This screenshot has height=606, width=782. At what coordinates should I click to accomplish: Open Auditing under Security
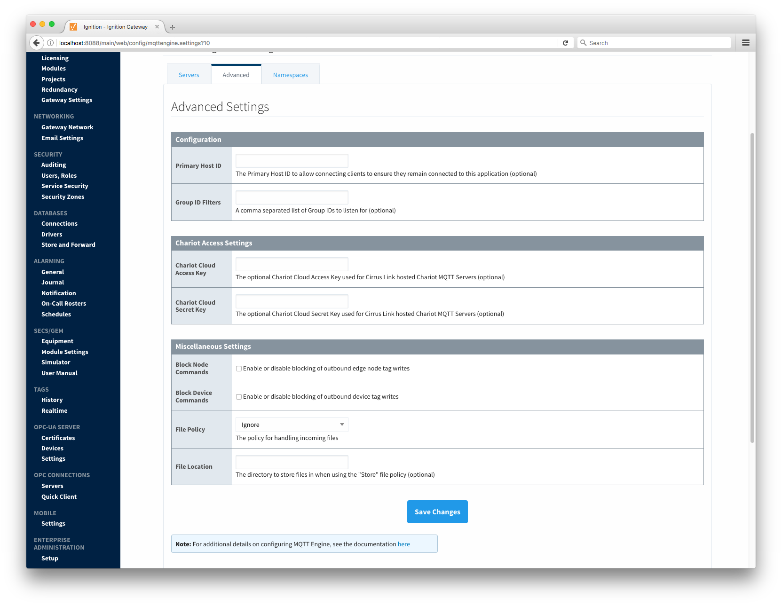54,165
